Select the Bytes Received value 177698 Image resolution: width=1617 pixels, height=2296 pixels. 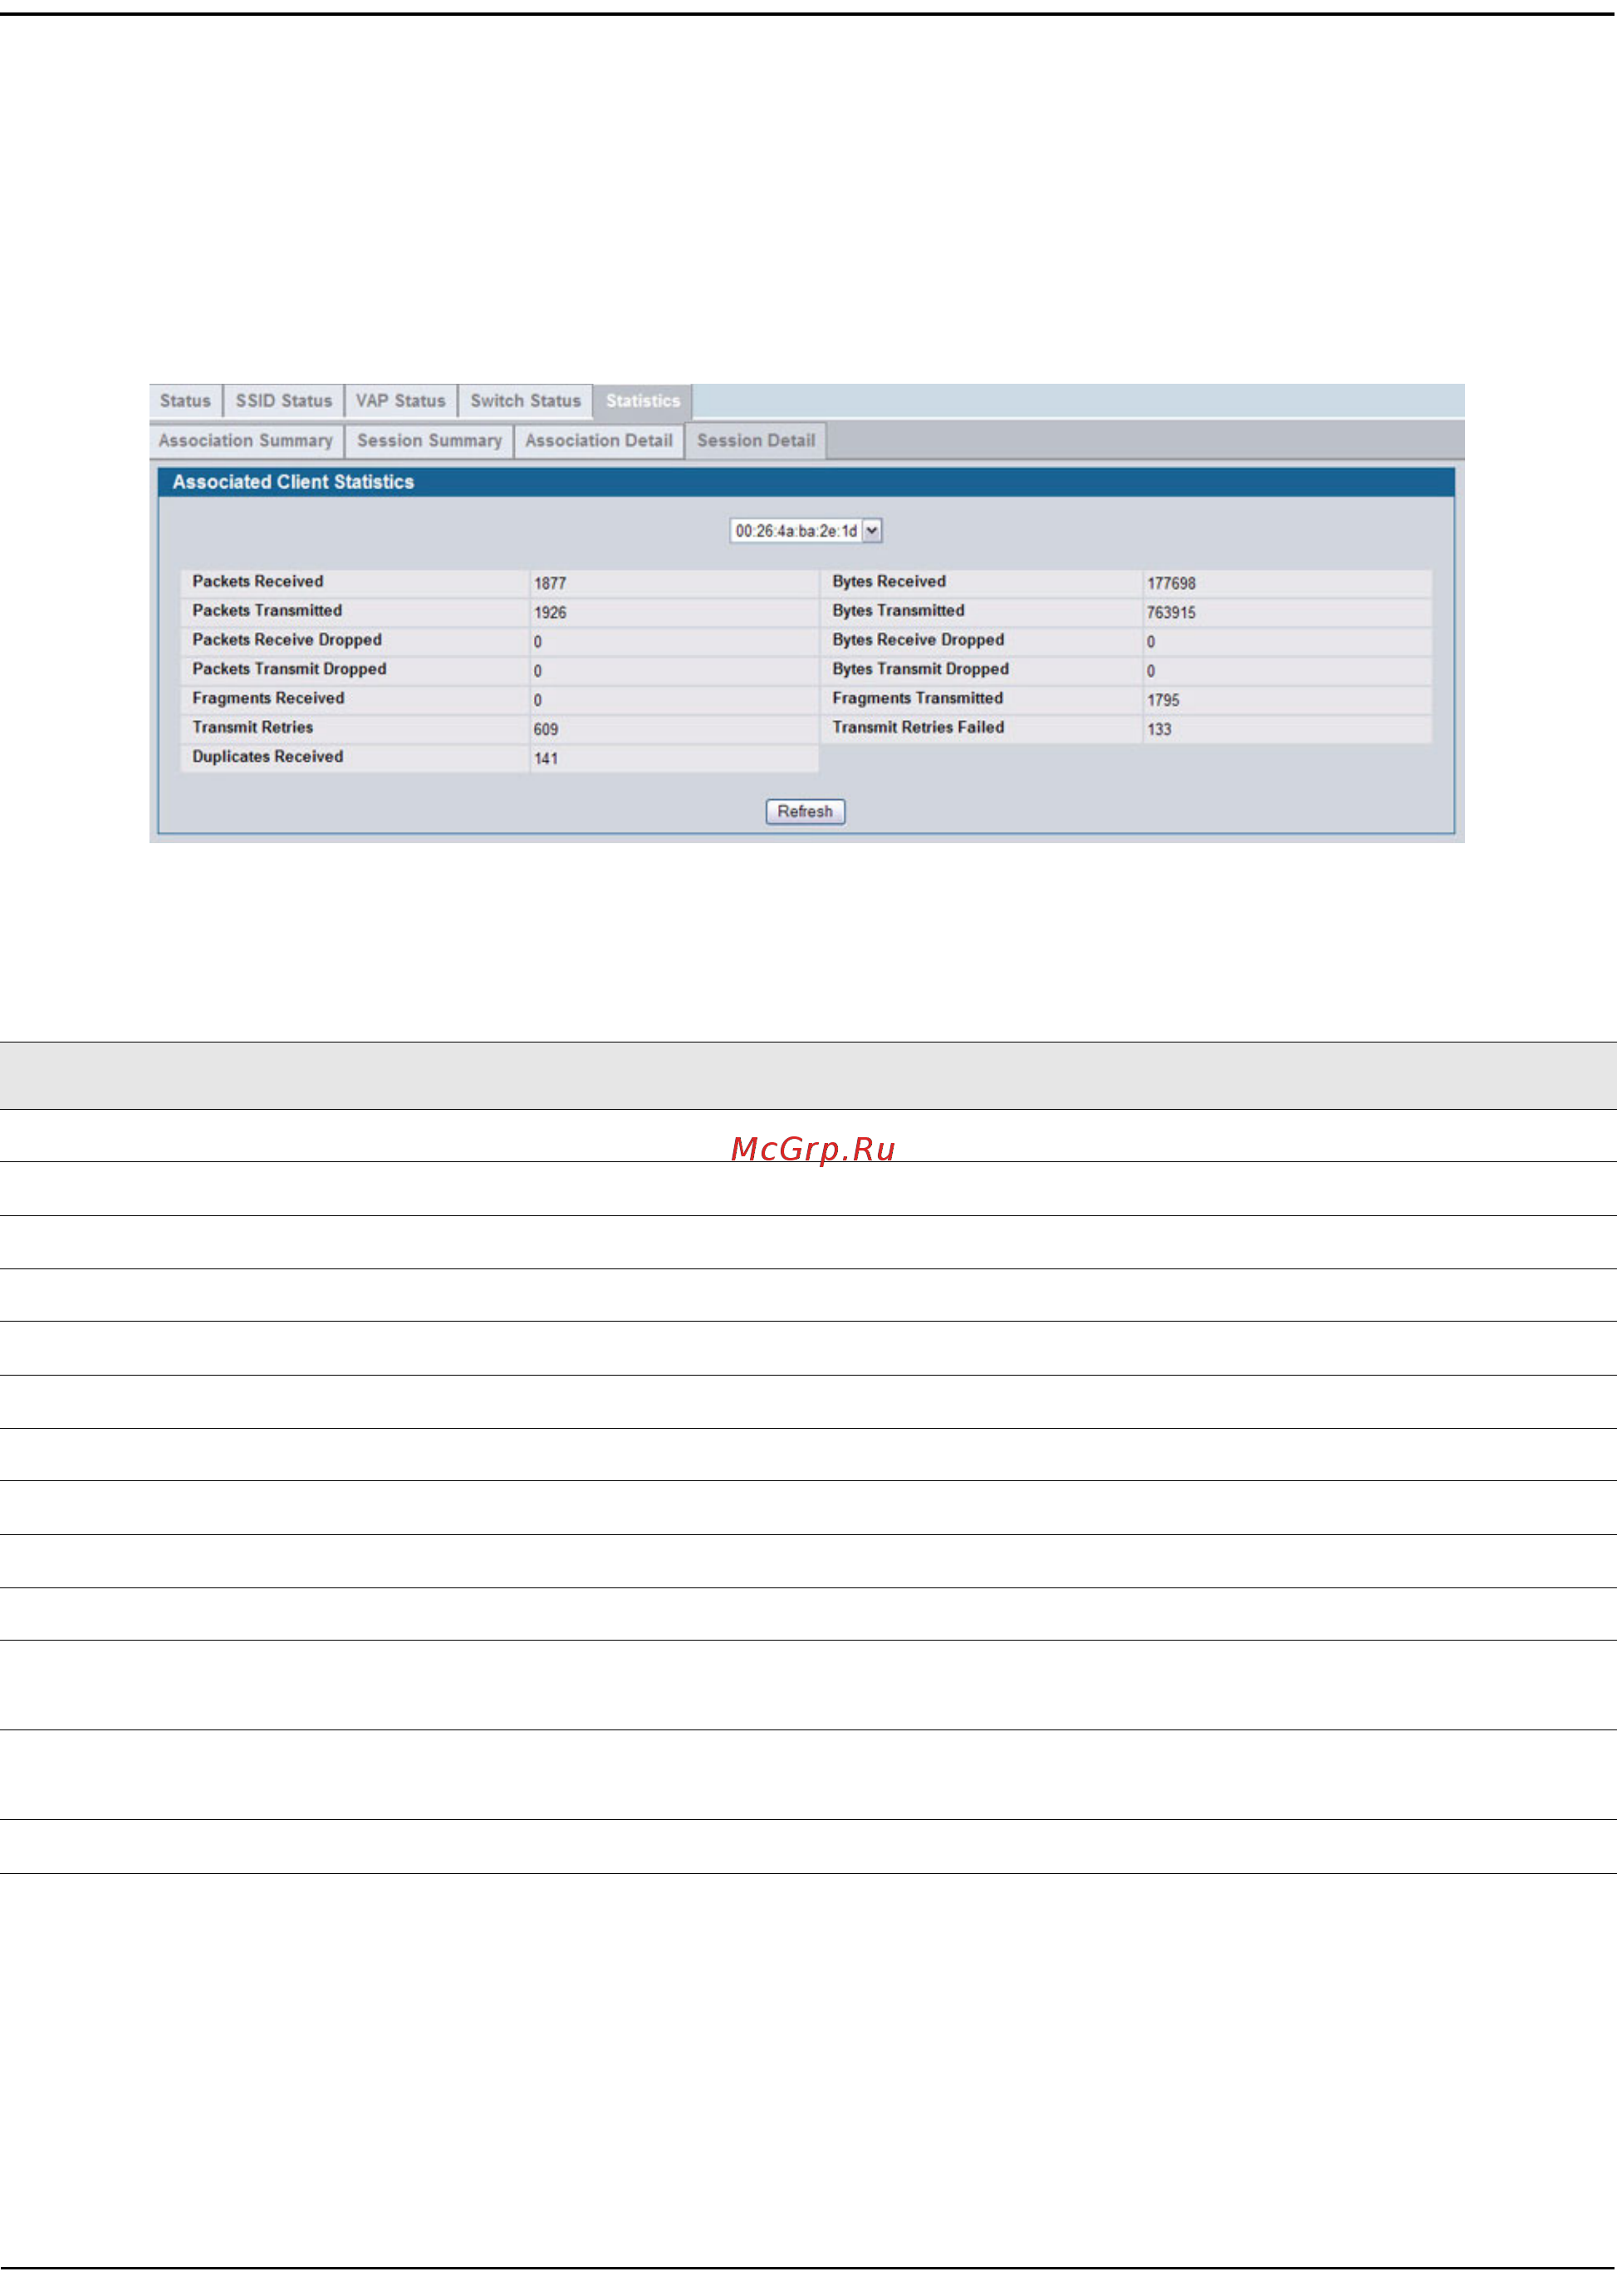[1171, 583]
